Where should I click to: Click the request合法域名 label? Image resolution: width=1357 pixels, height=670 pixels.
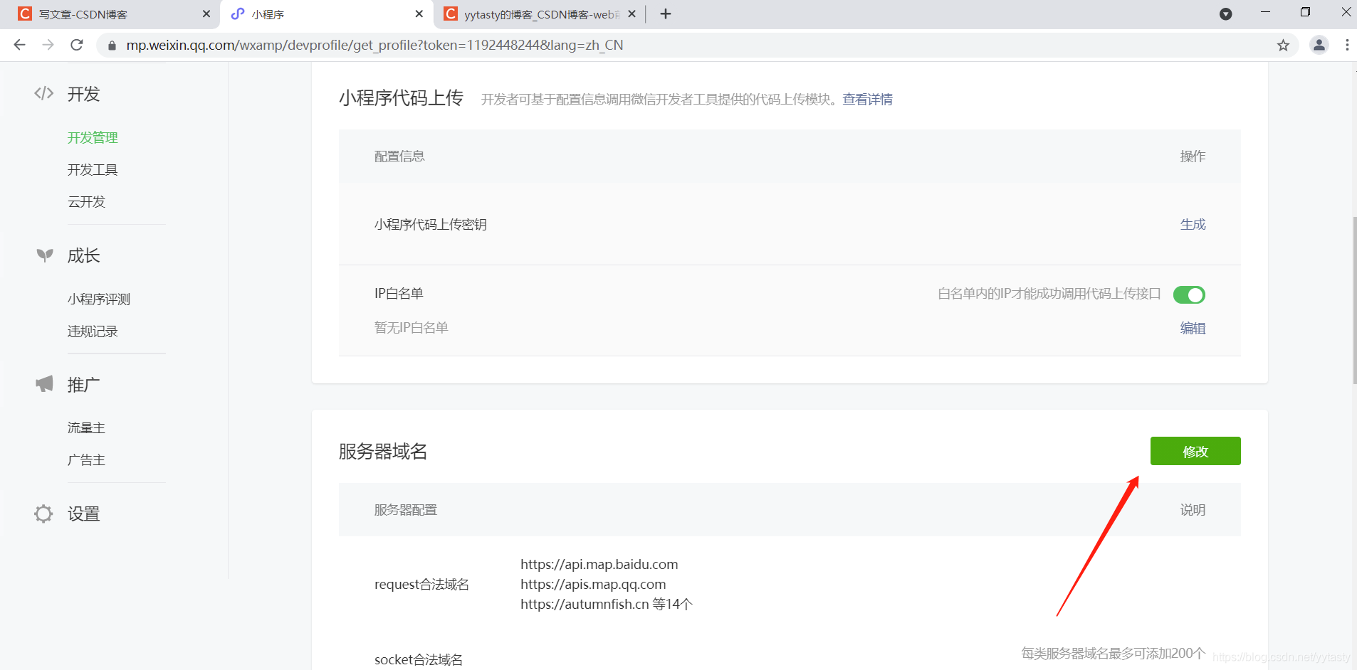pos(421,584)
